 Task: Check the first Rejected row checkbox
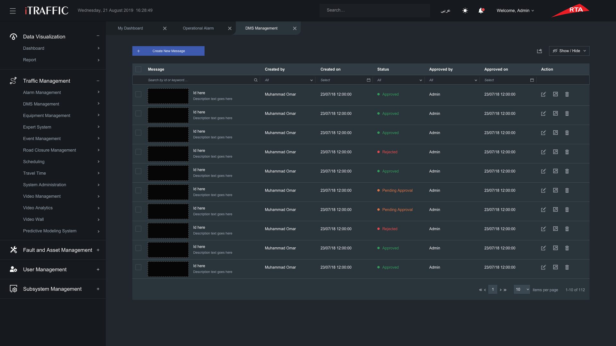tap(138, 152)
